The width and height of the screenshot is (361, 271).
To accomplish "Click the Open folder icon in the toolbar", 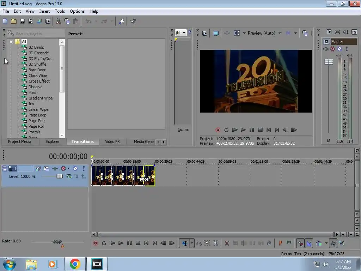I will (x=14, y=21).
